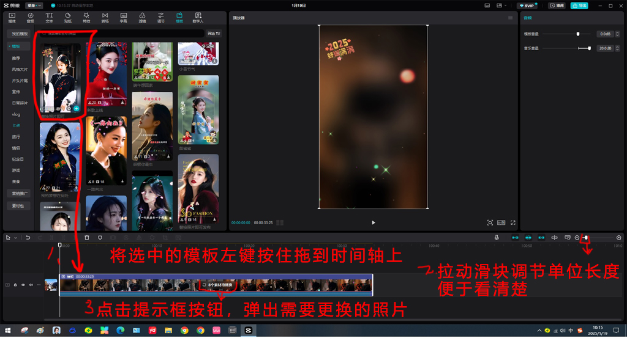
Task: Select 纪念日 template category
Action: (18, 159)
